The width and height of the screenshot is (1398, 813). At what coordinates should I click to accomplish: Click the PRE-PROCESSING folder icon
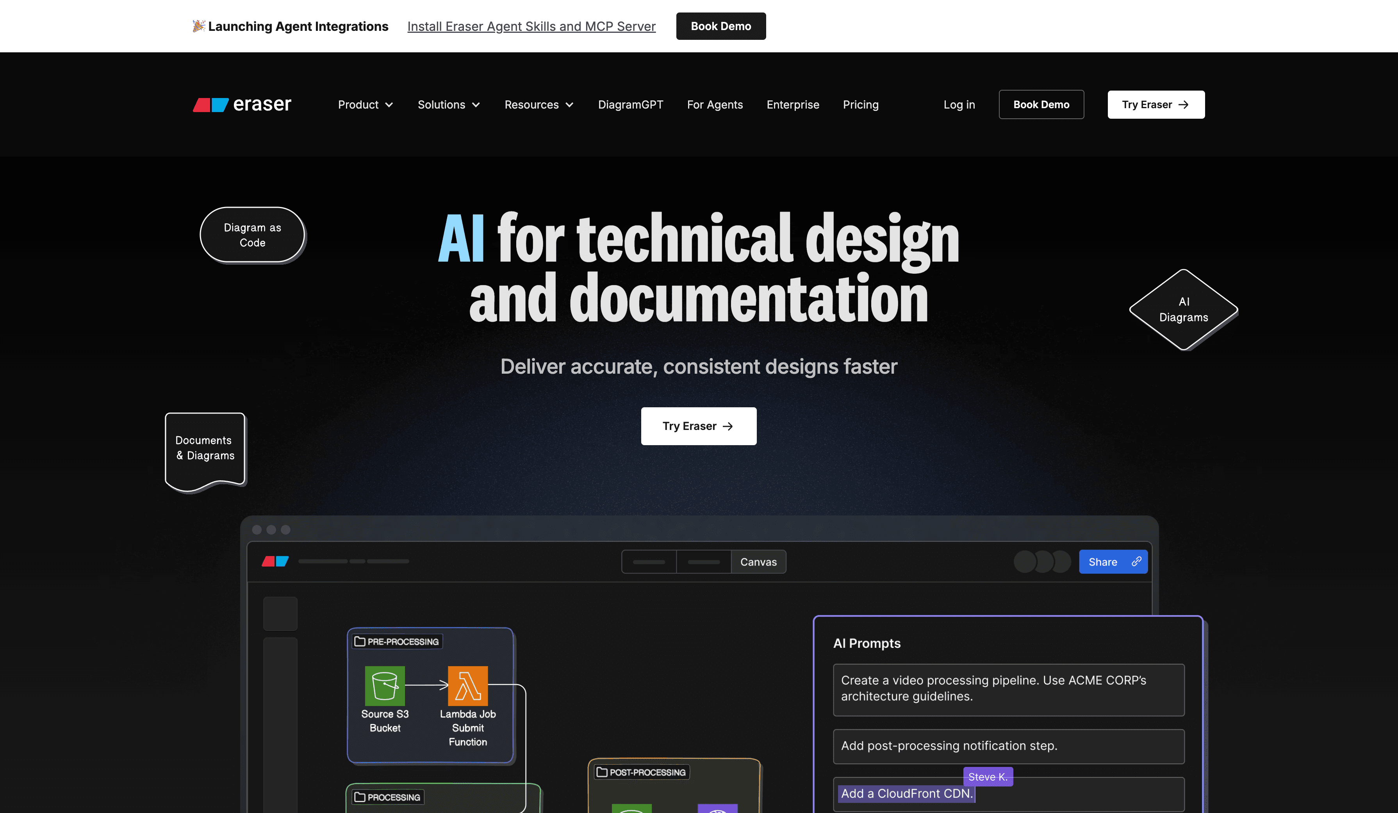pos(360,642)
